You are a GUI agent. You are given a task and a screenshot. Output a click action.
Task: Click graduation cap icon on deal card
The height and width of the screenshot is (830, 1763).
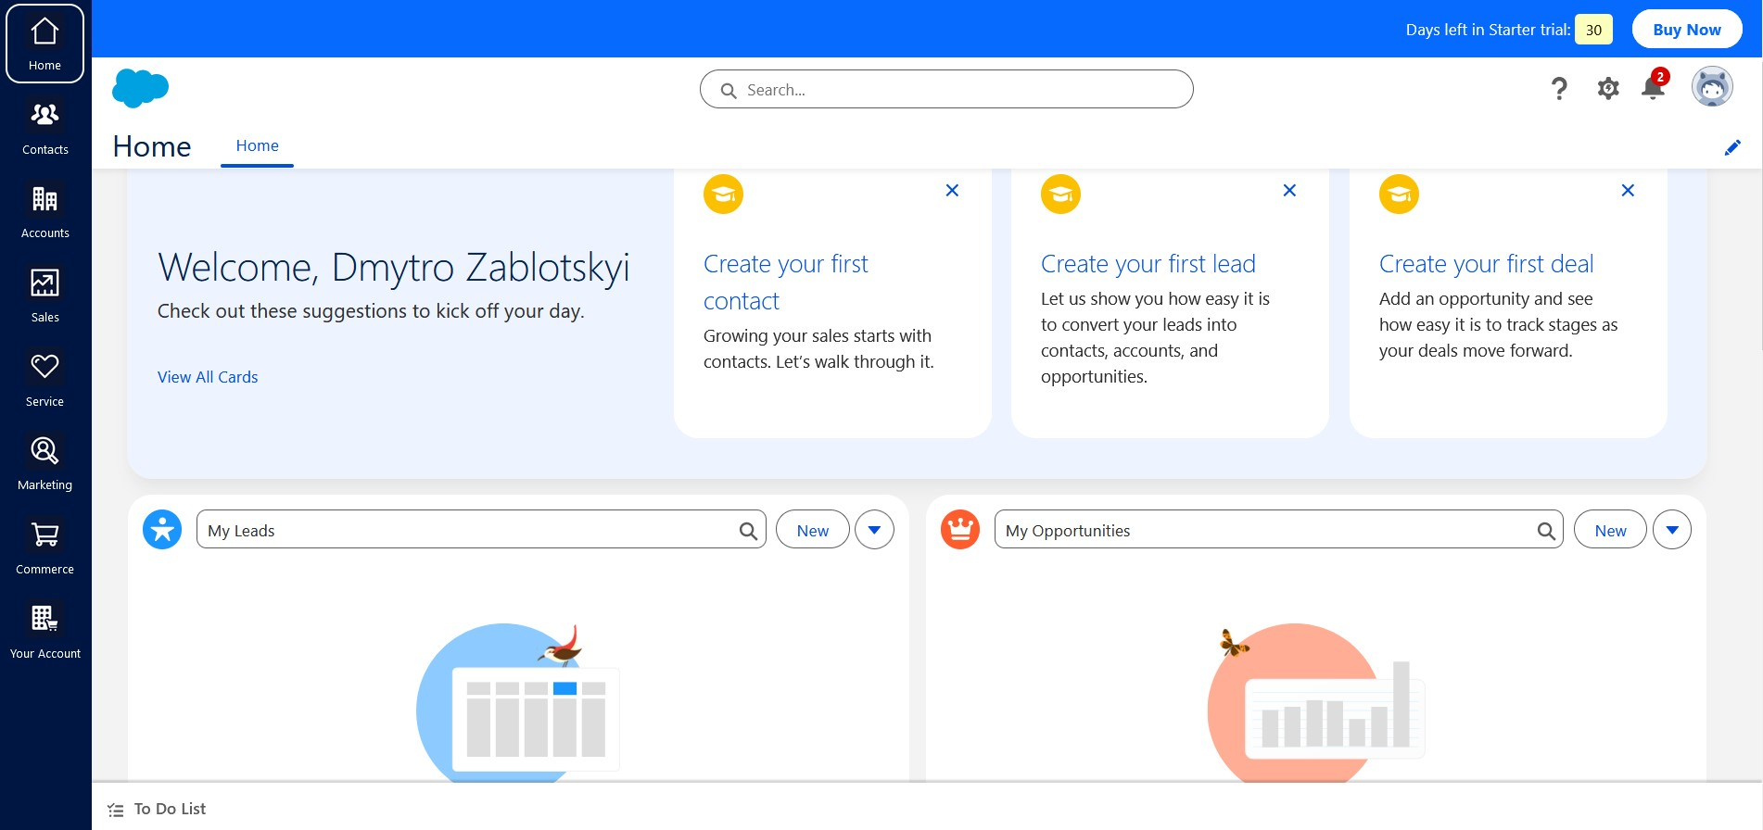pyautogui.click(x=1399, y=194)
